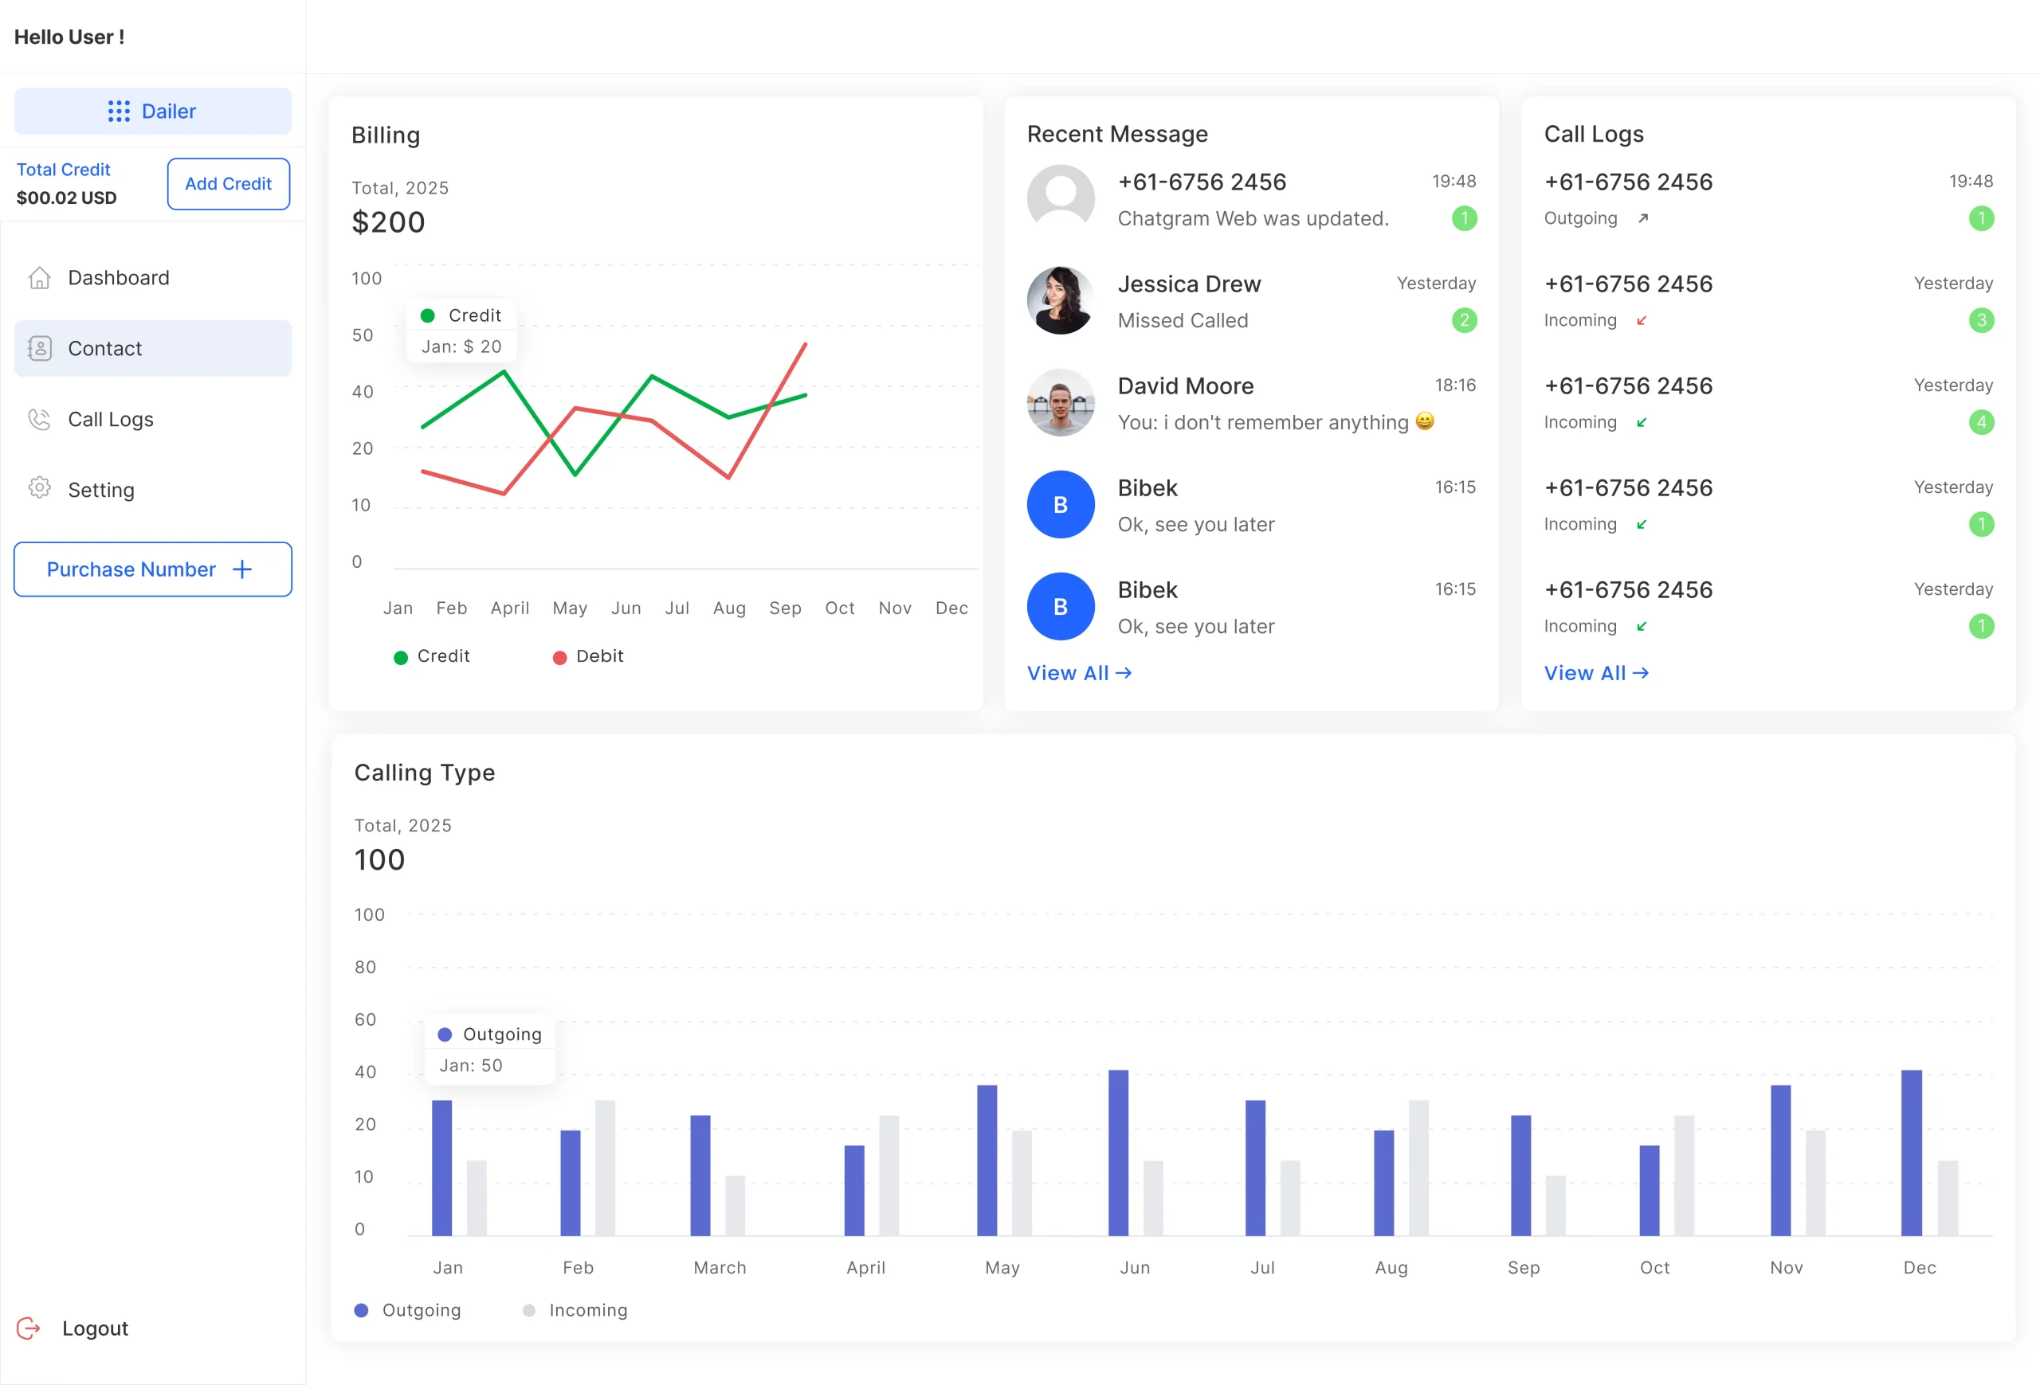Viewport: 2040px width, 1385px height.
Task: Click the Contact book icon
Action: tap(40, 349)
